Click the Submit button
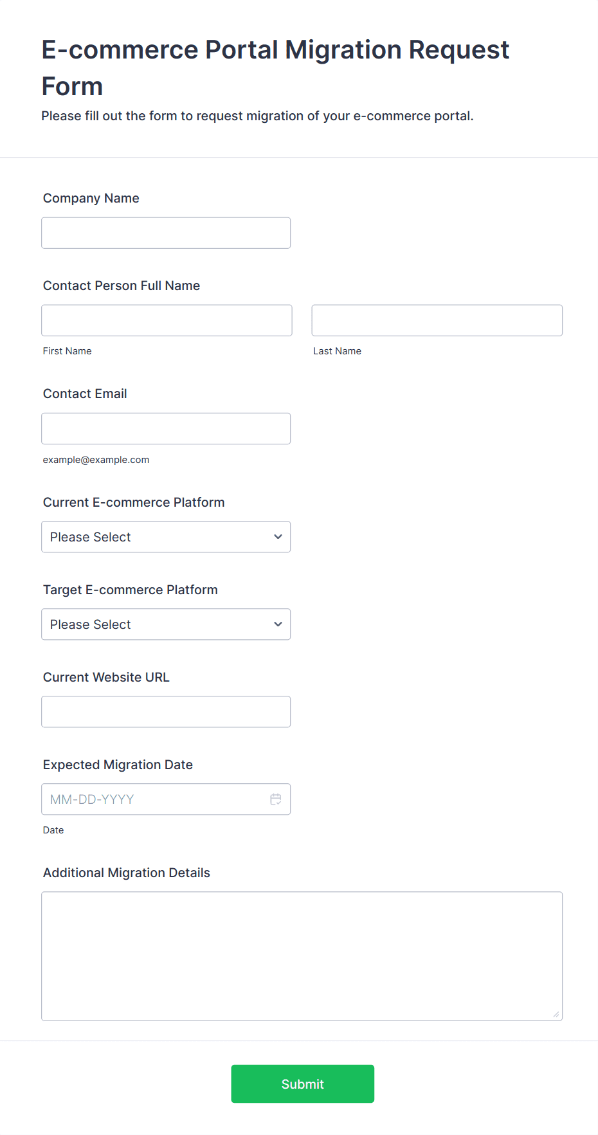598x1135 pixels. [x=302, y=1084]
